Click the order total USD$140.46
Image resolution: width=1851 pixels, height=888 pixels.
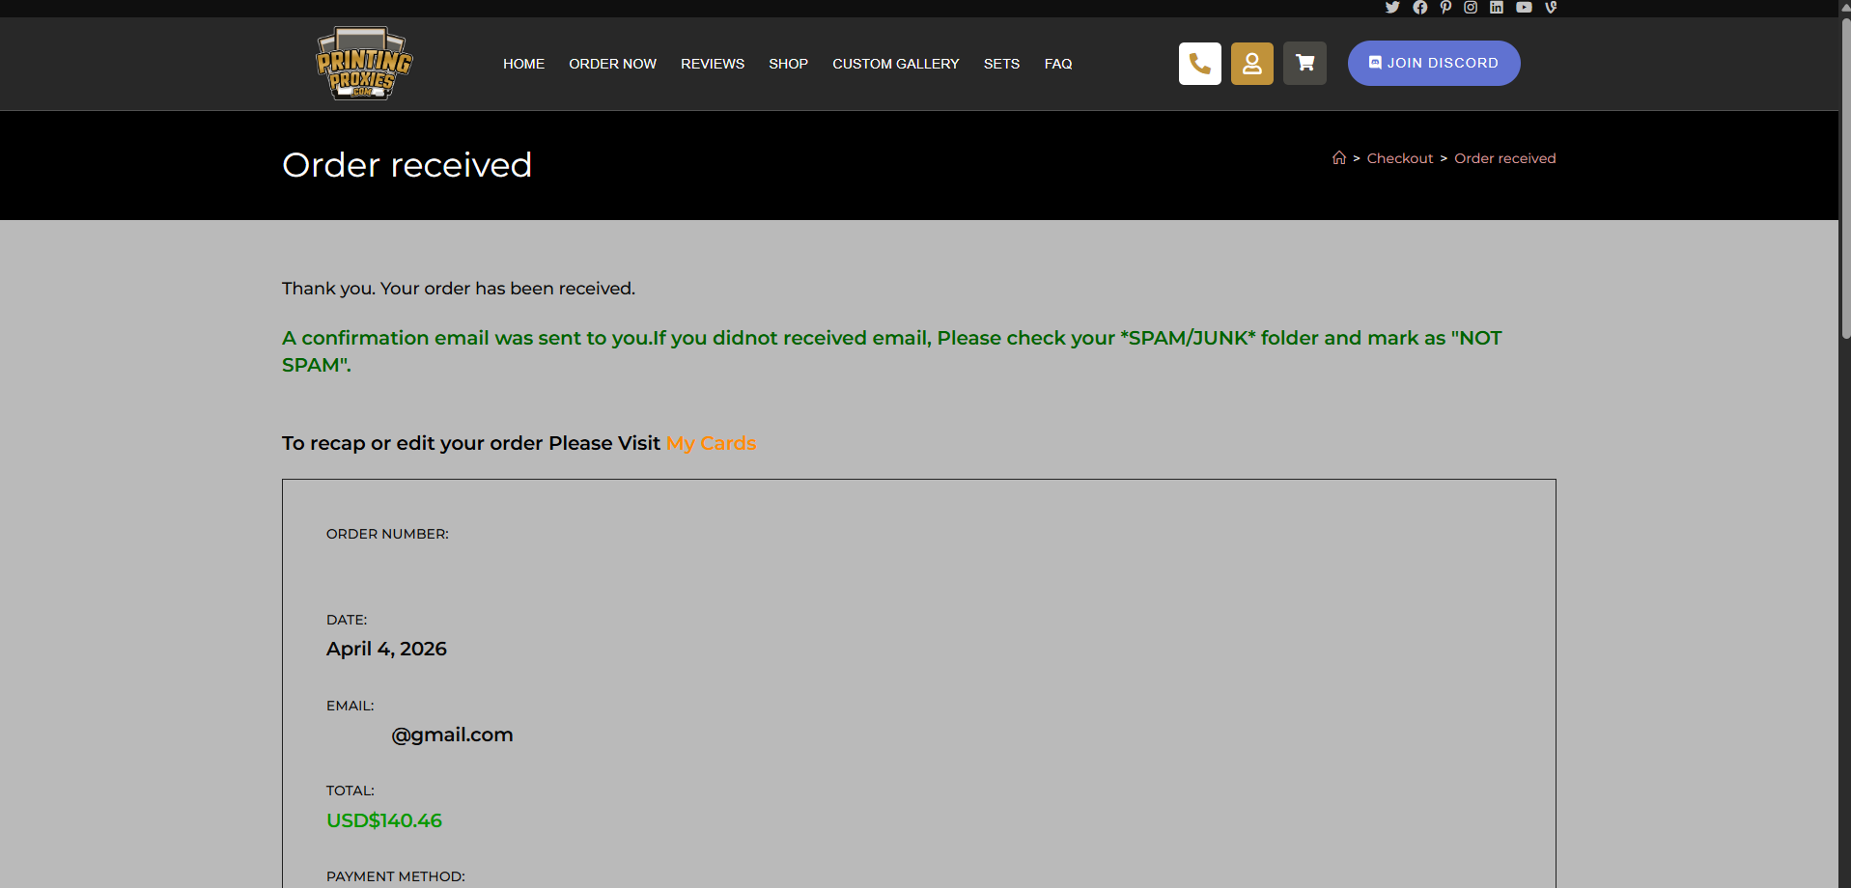tap(384, 820)
